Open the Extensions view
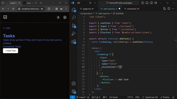Screen dimensions: 177x99 coord(74,42)
